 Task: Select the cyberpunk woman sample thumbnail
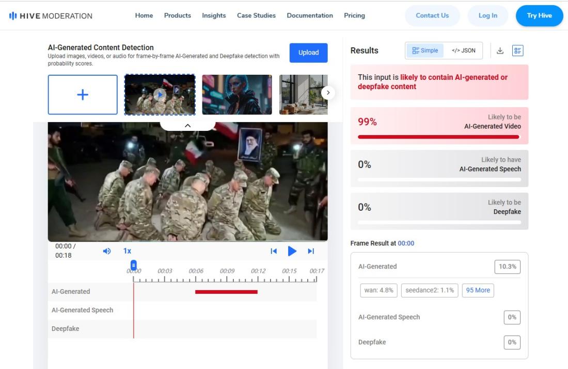click(x=236, y=94)
